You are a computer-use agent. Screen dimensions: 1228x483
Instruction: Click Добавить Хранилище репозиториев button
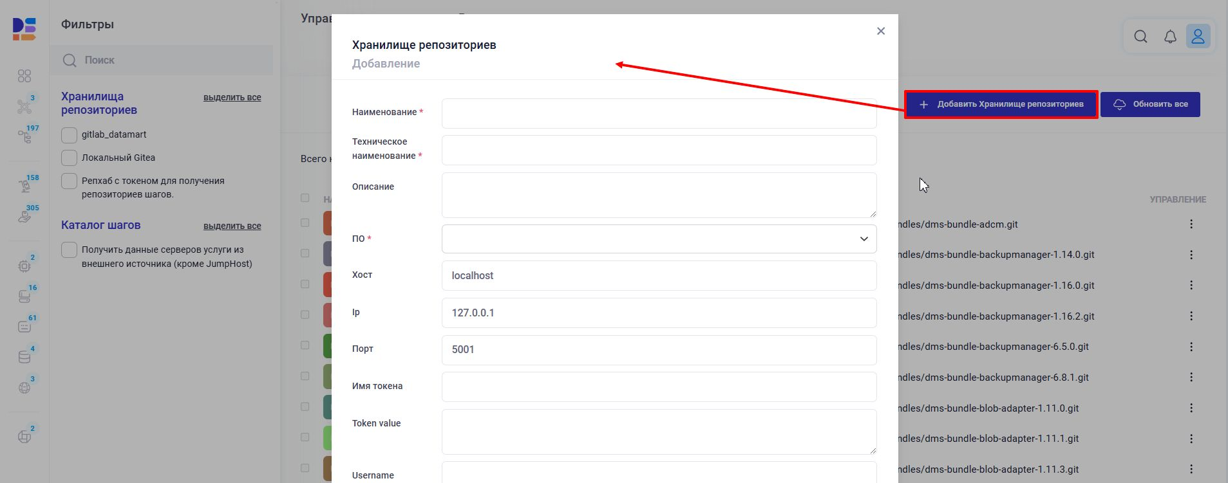tap(1001, 104)
